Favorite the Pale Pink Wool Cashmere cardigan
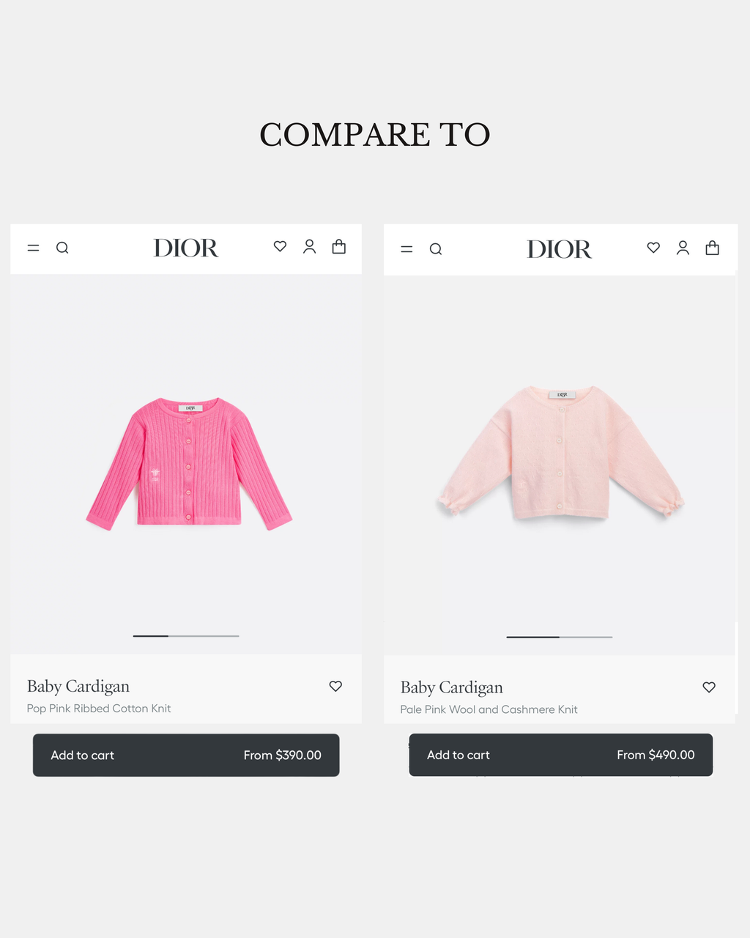750x938 pixels. click(x=709, y=687)
